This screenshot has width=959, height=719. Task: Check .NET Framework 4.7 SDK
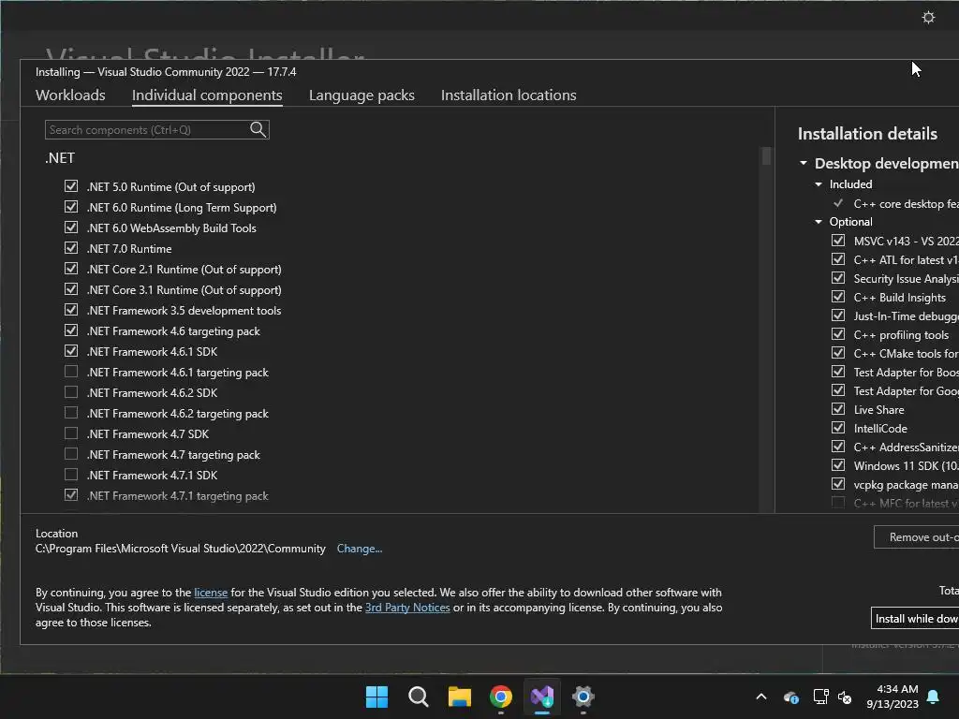[71, 433]
